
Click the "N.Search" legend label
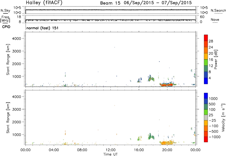pyautogui.click(x=218, y=10)
